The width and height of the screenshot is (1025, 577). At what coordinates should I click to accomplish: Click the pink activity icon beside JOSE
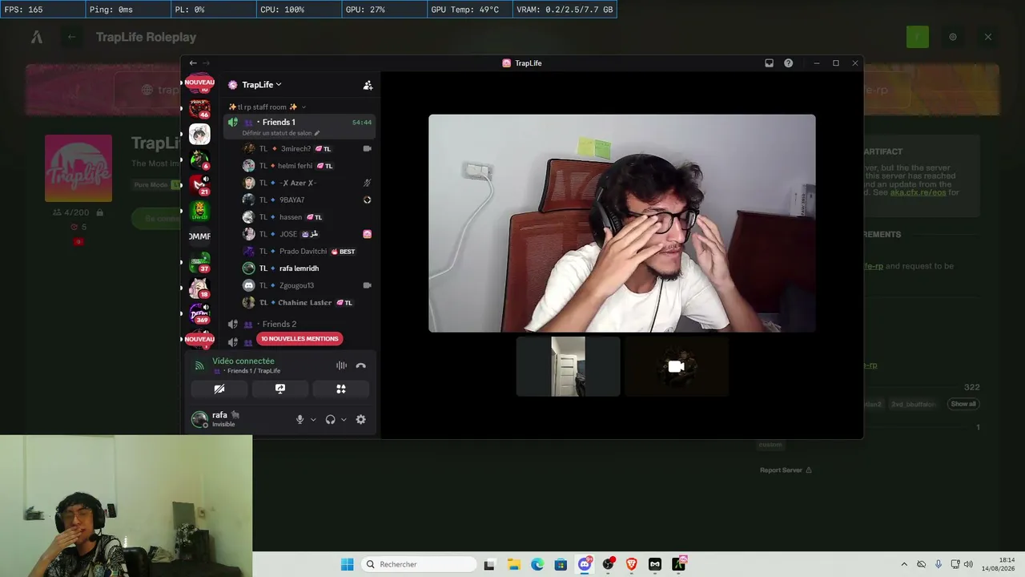[x=368, y=234]
